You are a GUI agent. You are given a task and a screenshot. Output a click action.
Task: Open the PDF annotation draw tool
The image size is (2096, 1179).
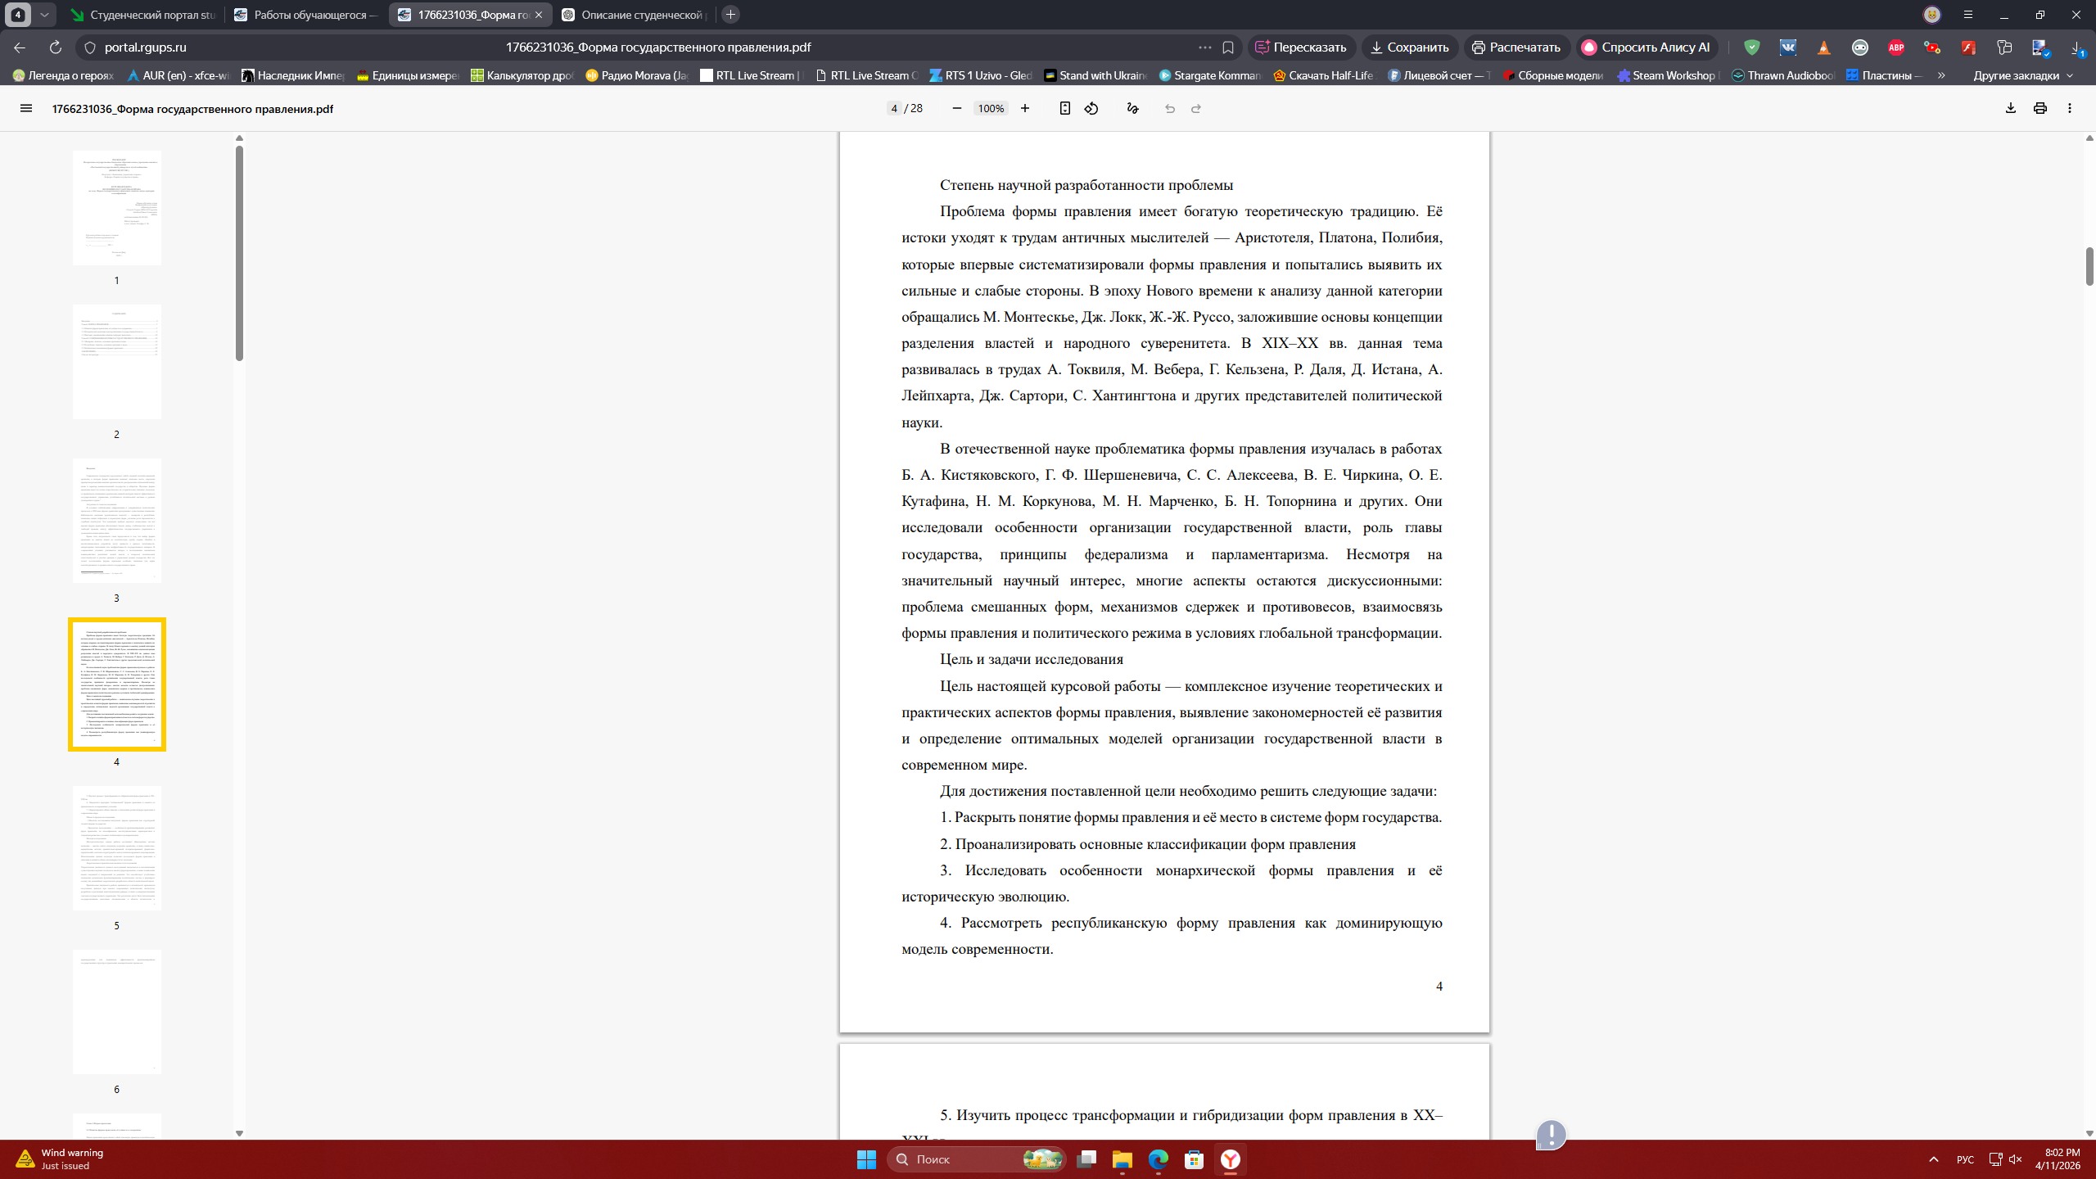coord(1132,108)
